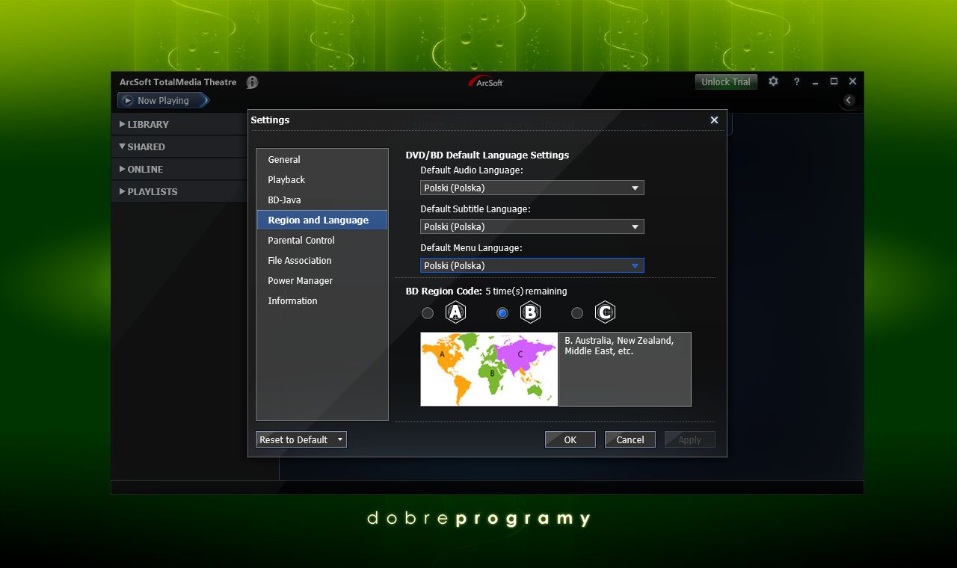The width and height of the screenshot is (957, 568).
Task: Click the info icon beside ArcSoft TotalMedia Theatre title
Action: [252, 82]
